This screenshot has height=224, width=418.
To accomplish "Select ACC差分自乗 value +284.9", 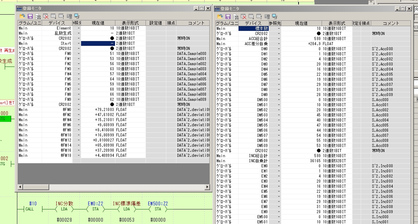I will click(301, 44).
